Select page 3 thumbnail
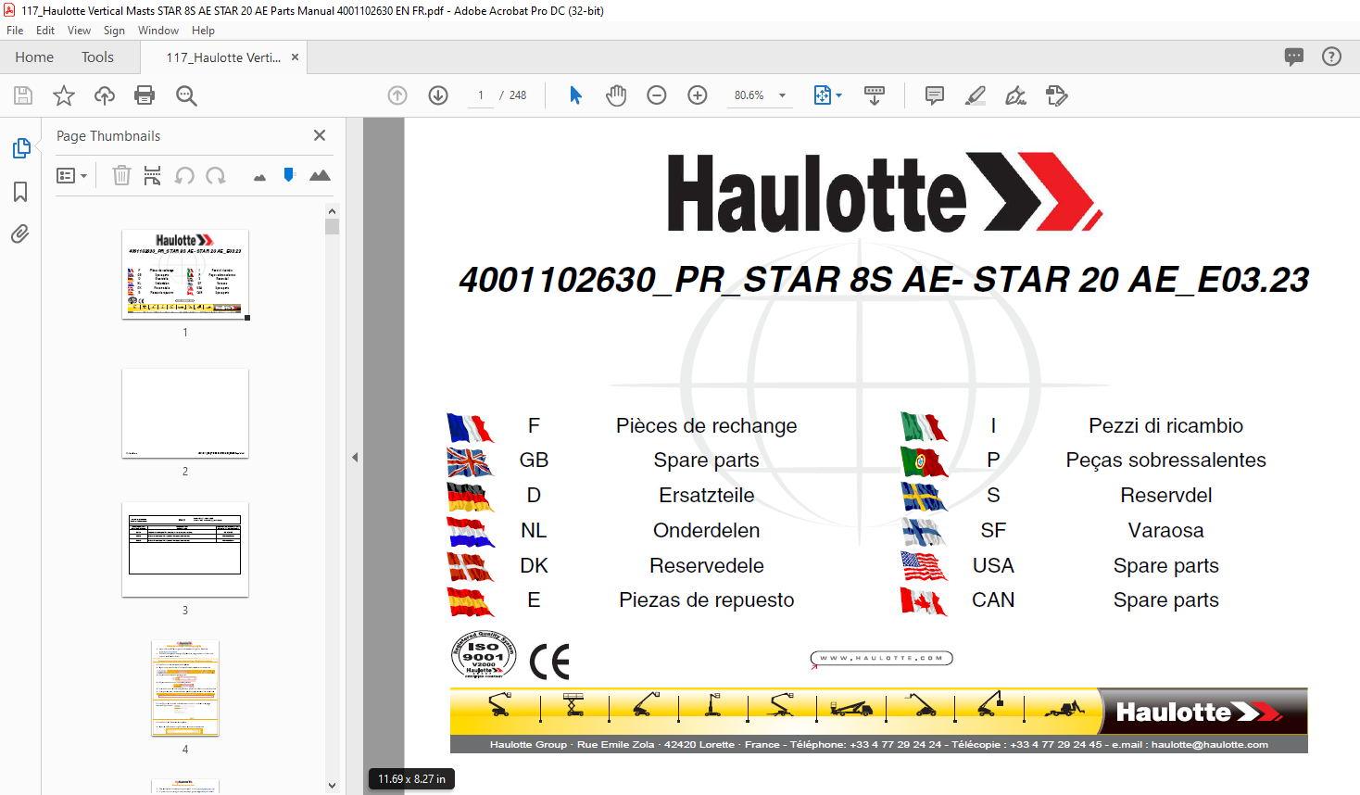 [x=185, y=549]
